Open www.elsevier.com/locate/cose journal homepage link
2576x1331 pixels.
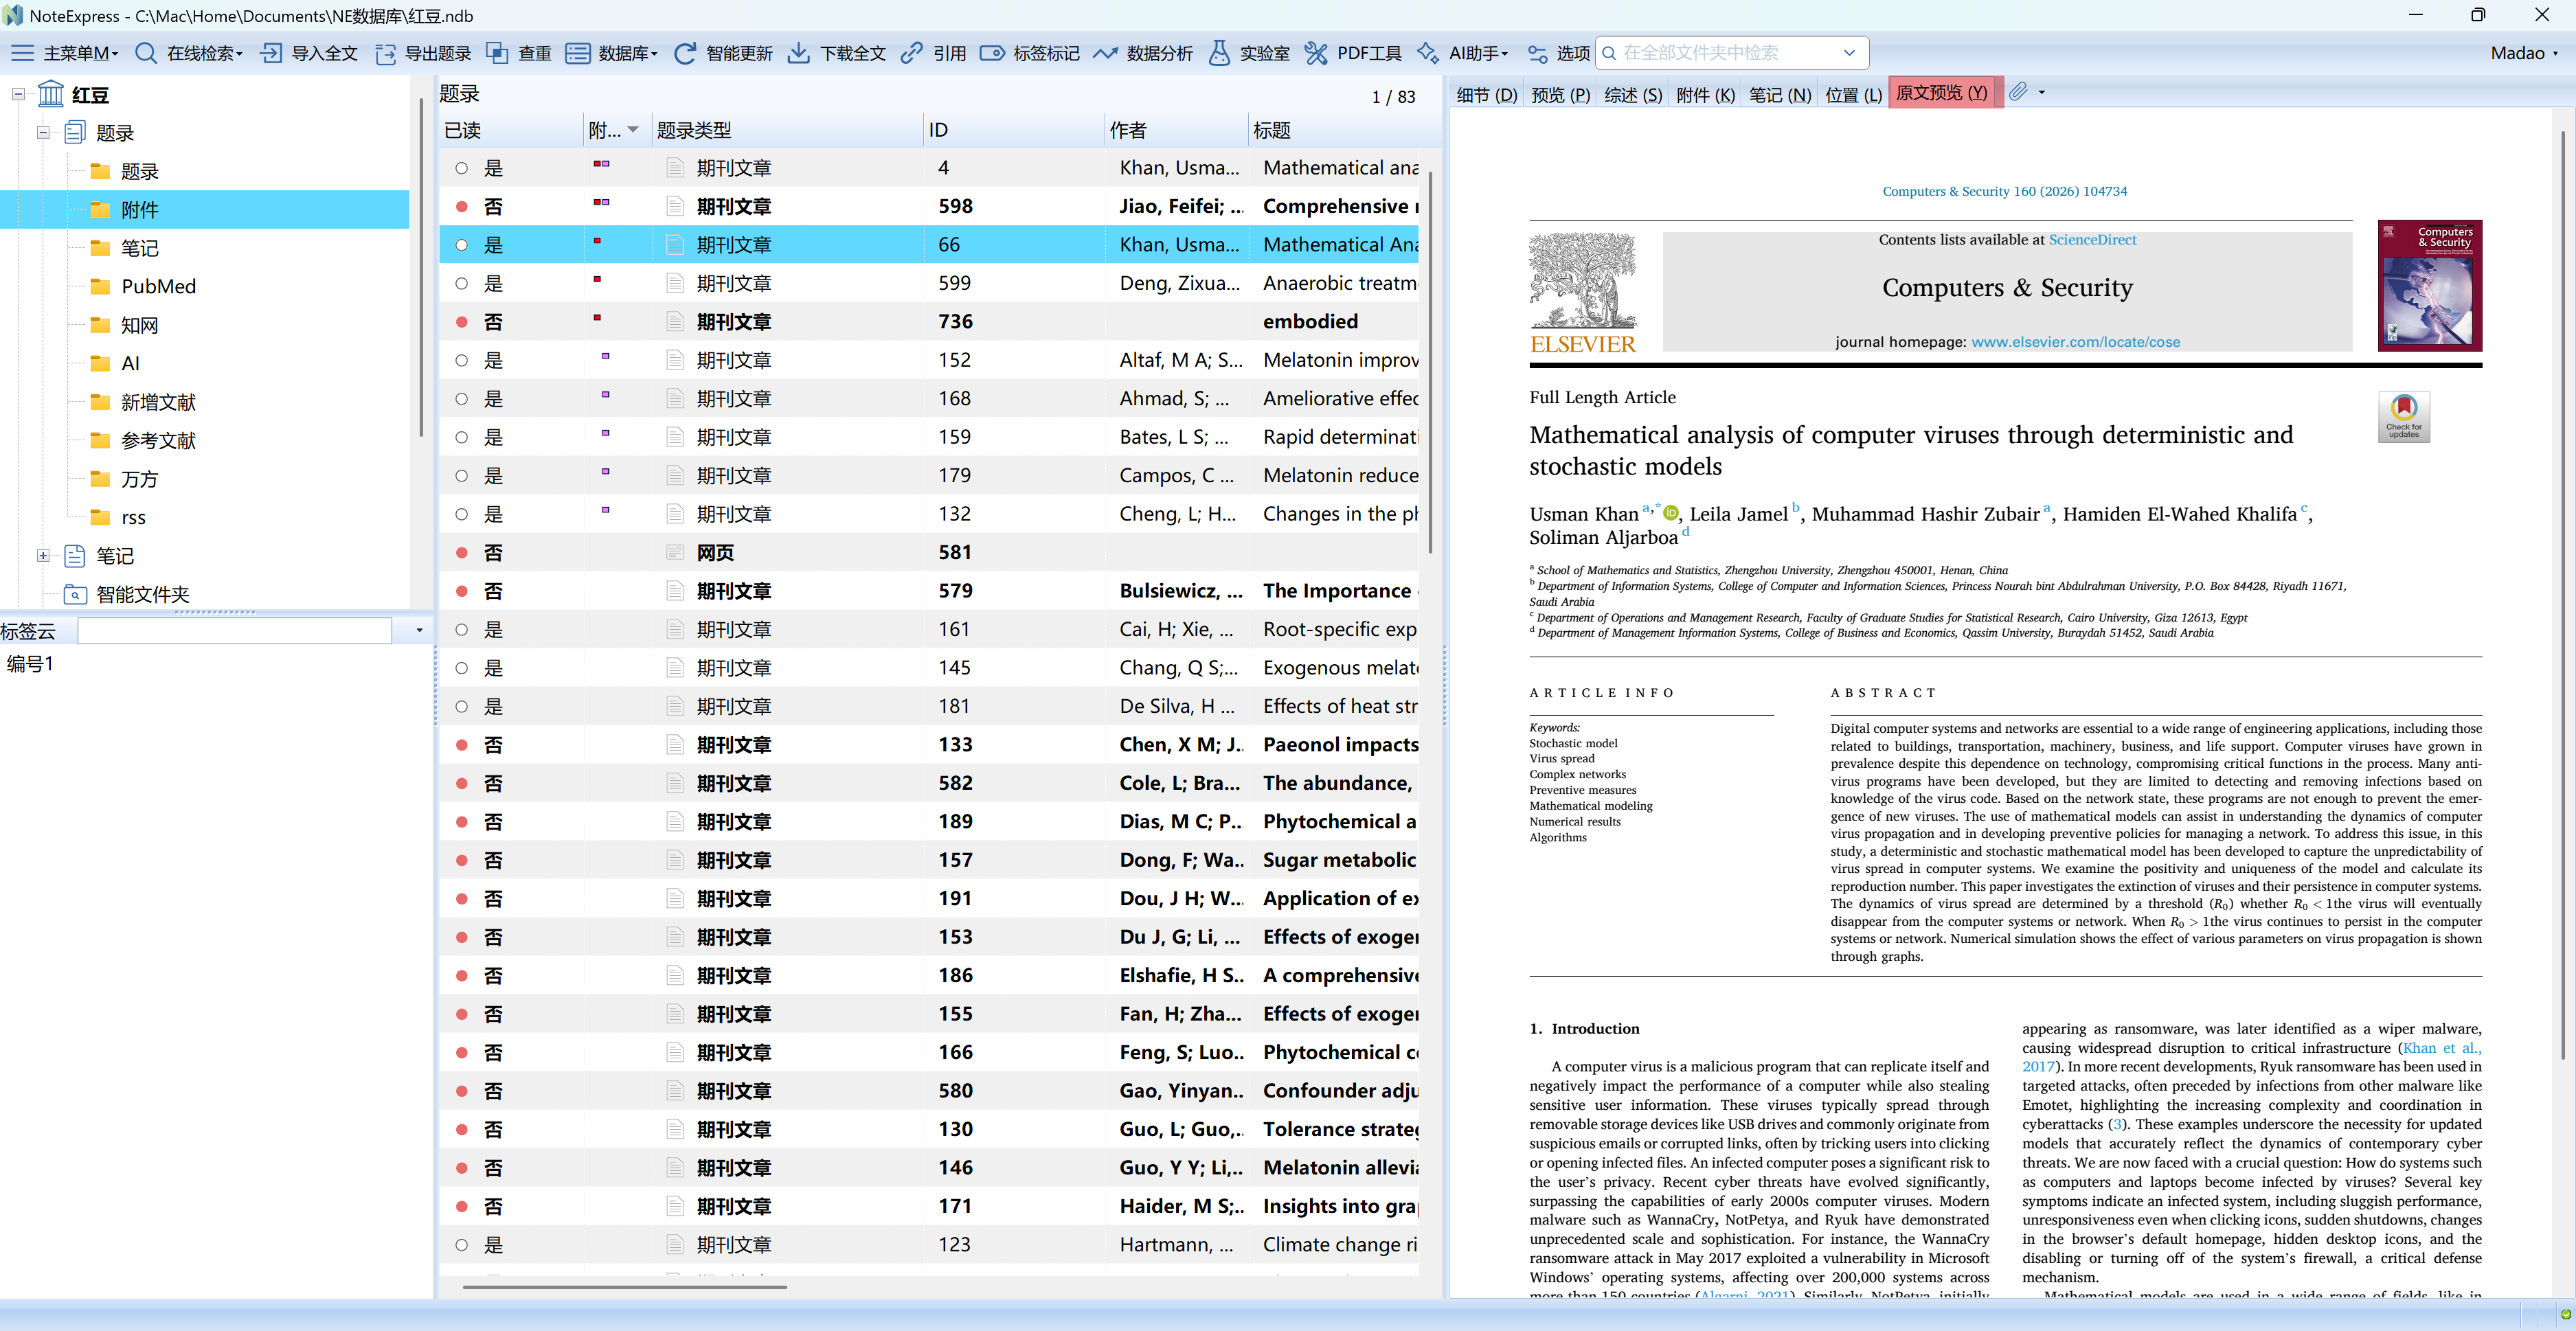tap(2075, 342)
